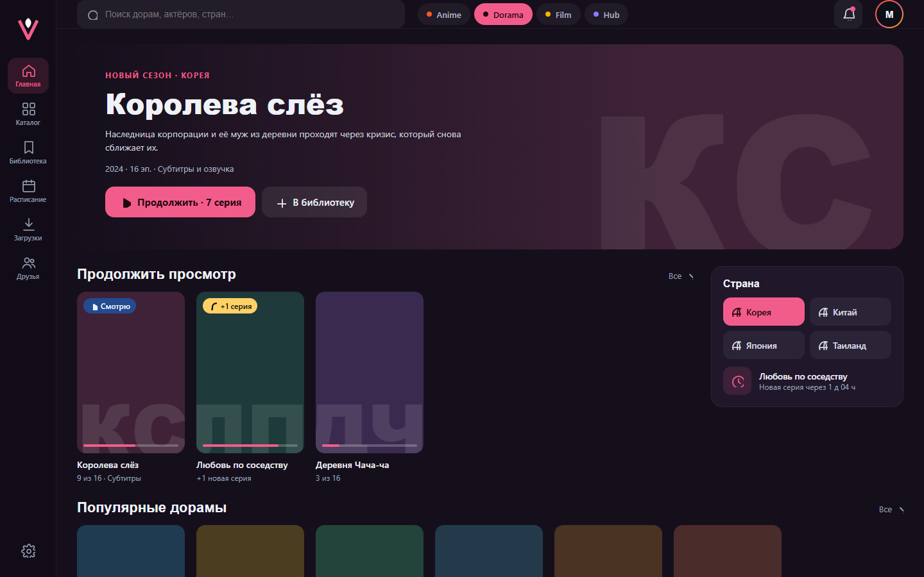This screenshot has height=577, width=924.
Task: Click the search field for dramas
Action: [241, 14]
